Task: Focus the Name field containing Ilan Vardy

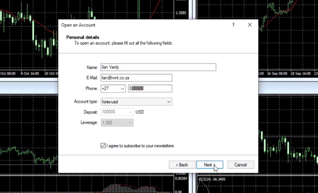Action: 158,67
